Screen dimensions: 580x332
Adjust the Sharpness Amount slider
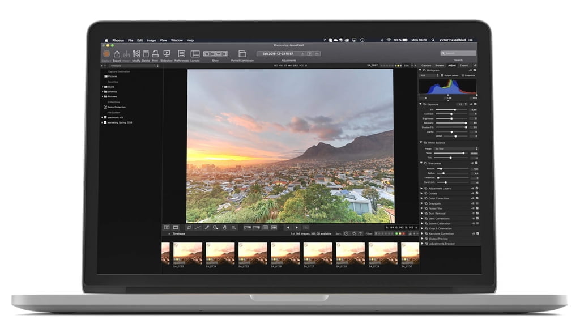pos(454,169)
